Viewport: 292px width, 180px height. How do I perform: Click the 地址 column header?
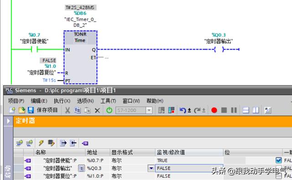tap(98, 152)
